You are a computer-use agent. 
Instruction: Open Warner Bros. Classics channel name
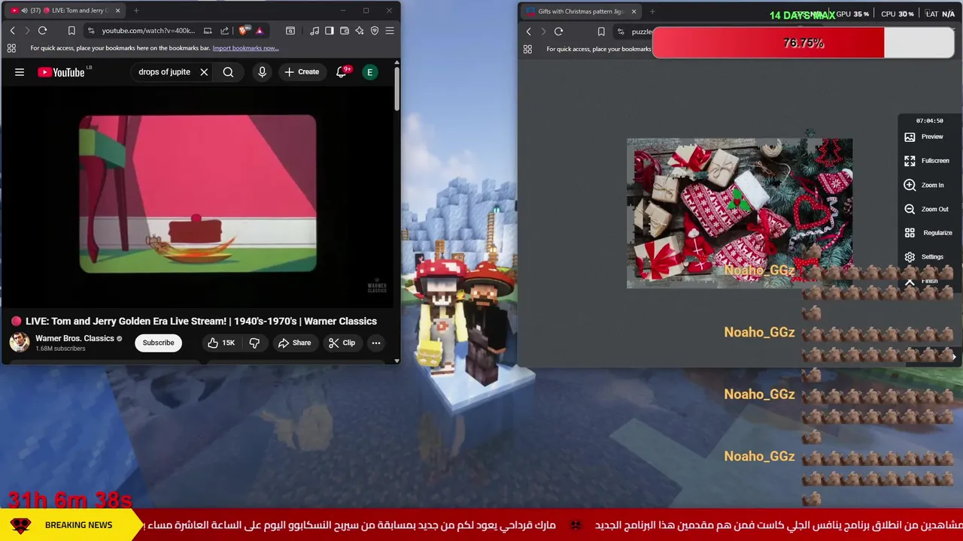74,338
